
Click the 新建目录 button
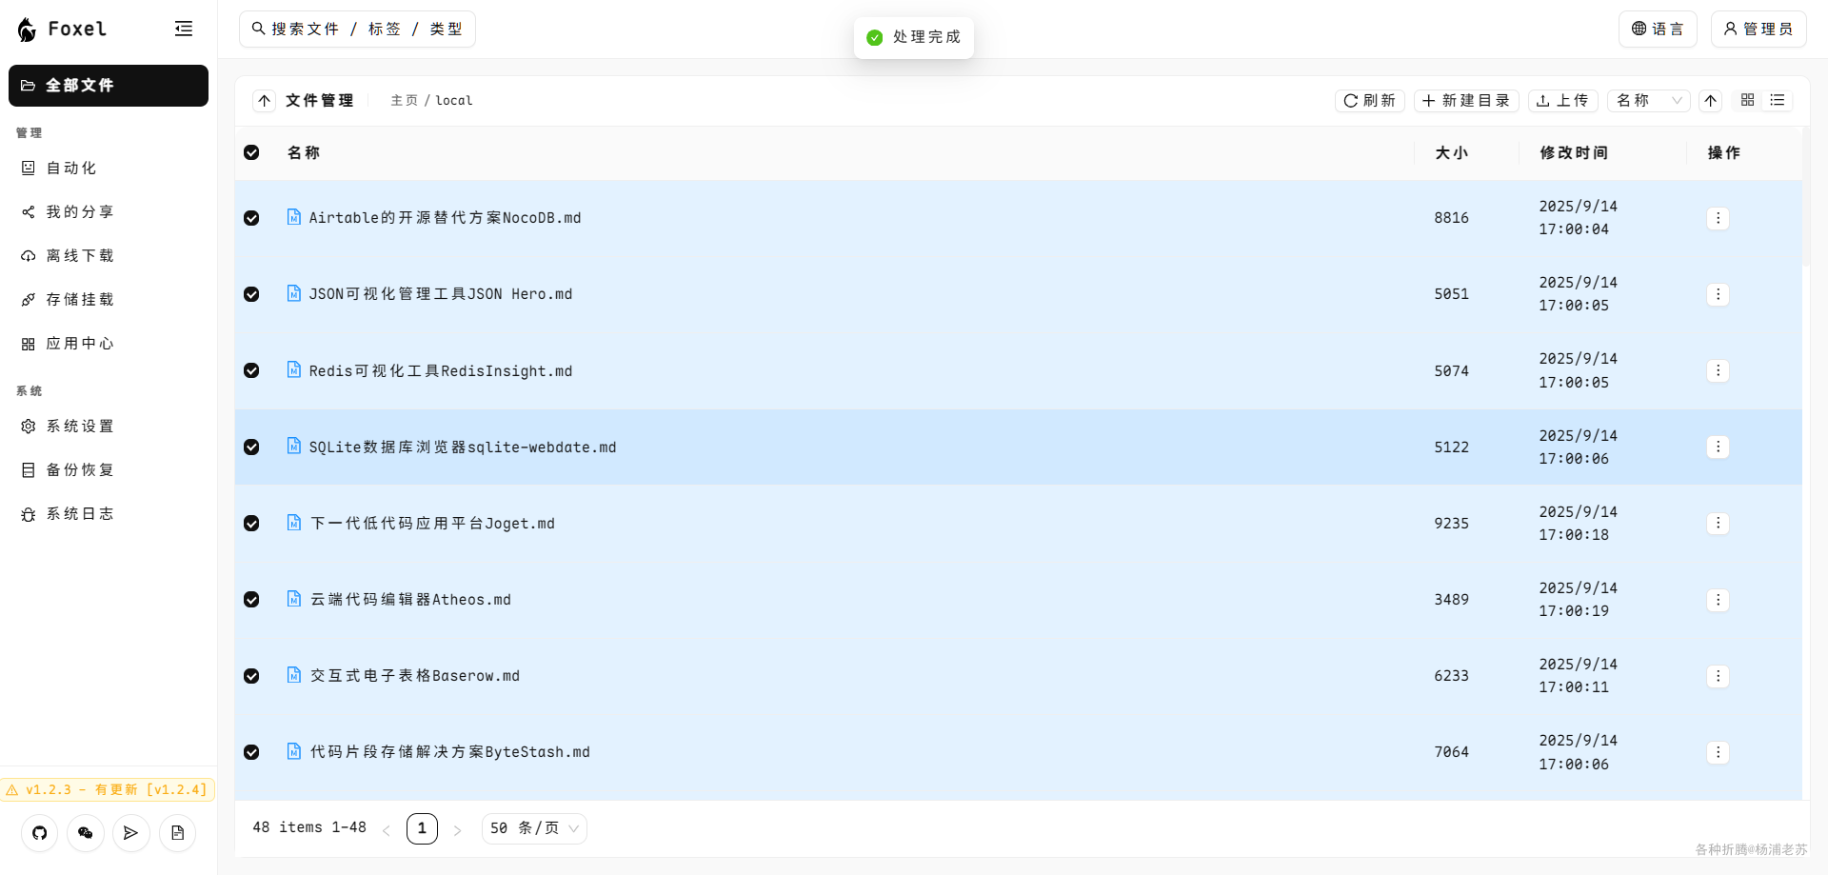[1466, 101]
